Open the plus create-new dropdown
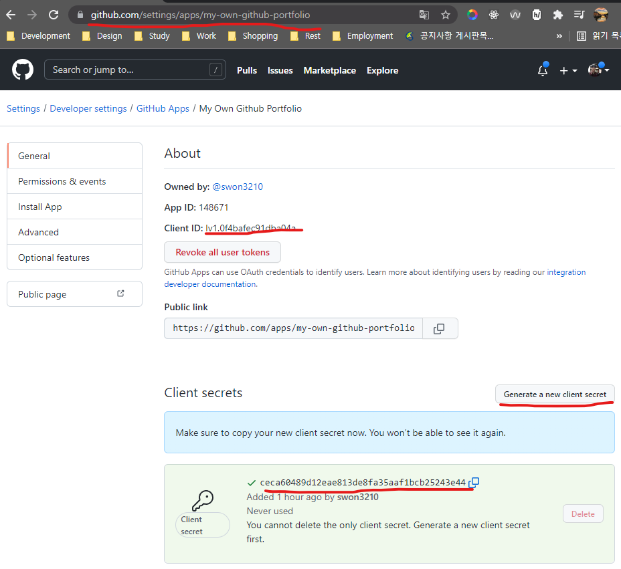 coord(568,70)
